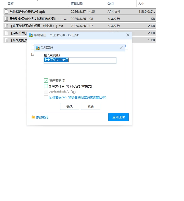Close the 您将创建一个压缩文件 window
184x201 pixels.
[128, 35]
